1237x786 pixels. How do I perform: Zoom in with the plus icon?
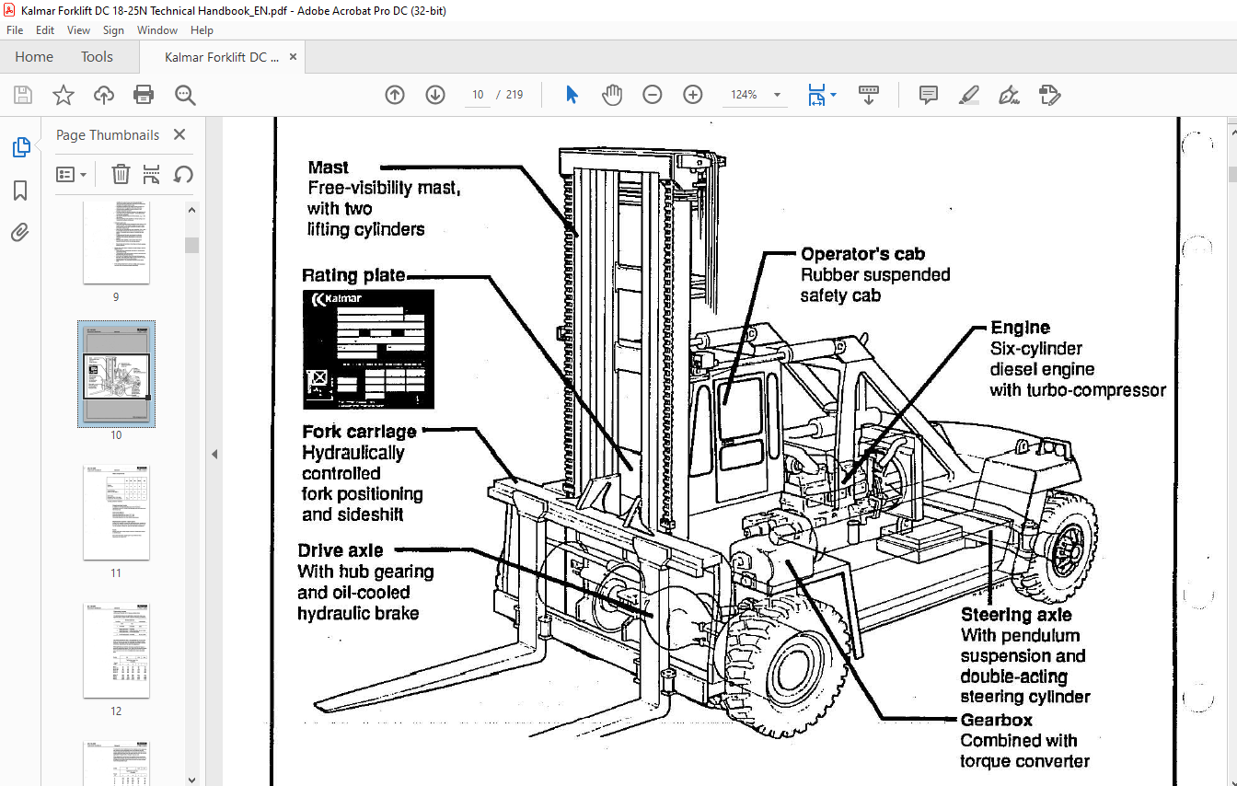(x=693, y=95)
